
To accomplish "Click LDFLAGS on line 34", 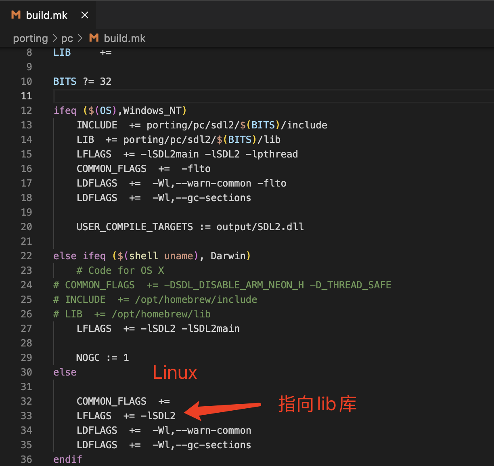I will tap(97, 430).
